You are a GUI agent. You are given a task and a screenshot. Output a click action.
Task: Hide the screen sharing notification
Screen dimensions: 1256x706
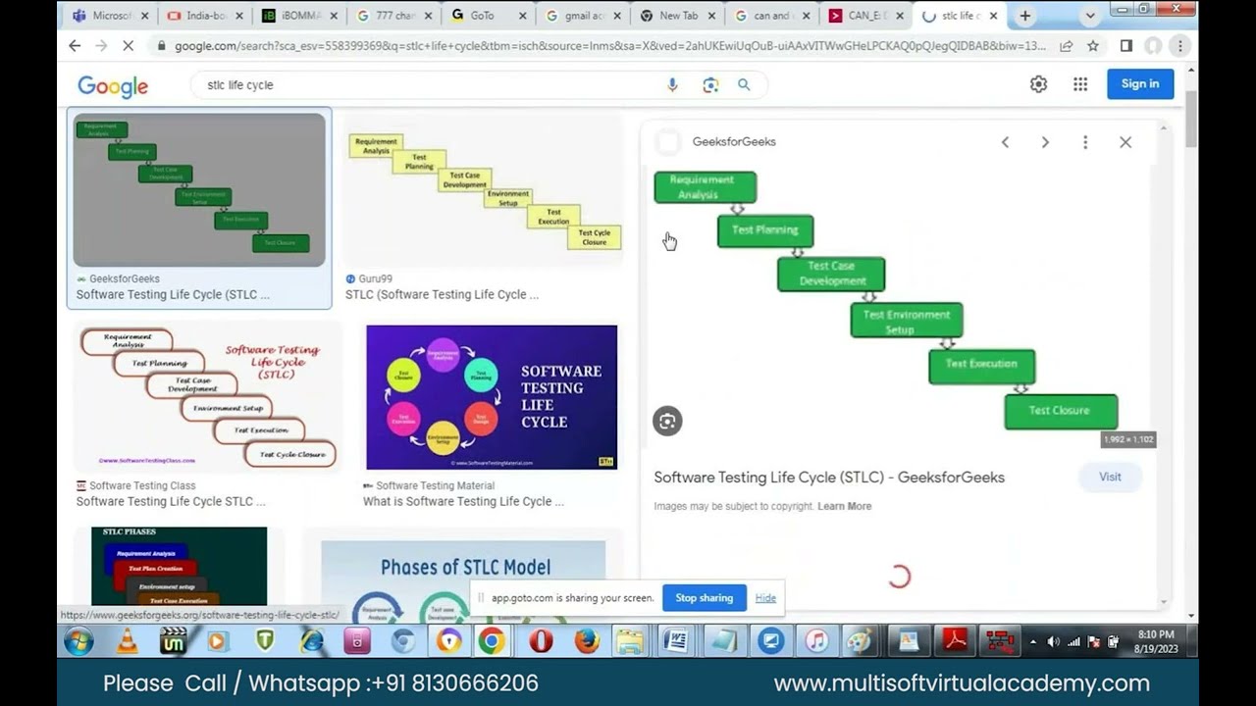click(765, 598)
